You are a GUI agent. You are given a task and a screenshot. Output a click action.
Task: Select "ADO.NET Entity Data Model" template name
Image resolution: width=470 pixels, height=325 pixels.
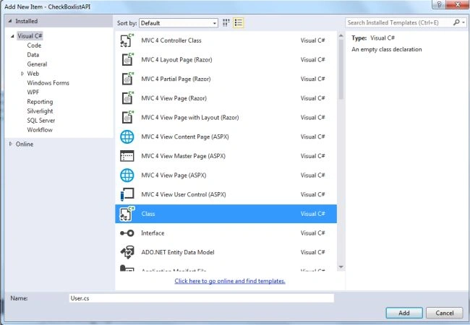[x=178, y=252]
